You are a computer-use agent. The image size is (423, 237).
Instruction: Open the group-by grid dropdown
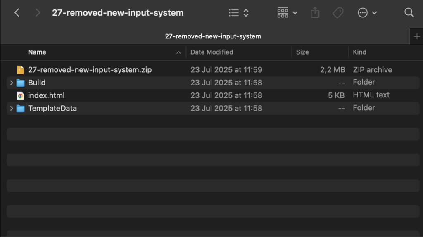(x=287, y=13)
